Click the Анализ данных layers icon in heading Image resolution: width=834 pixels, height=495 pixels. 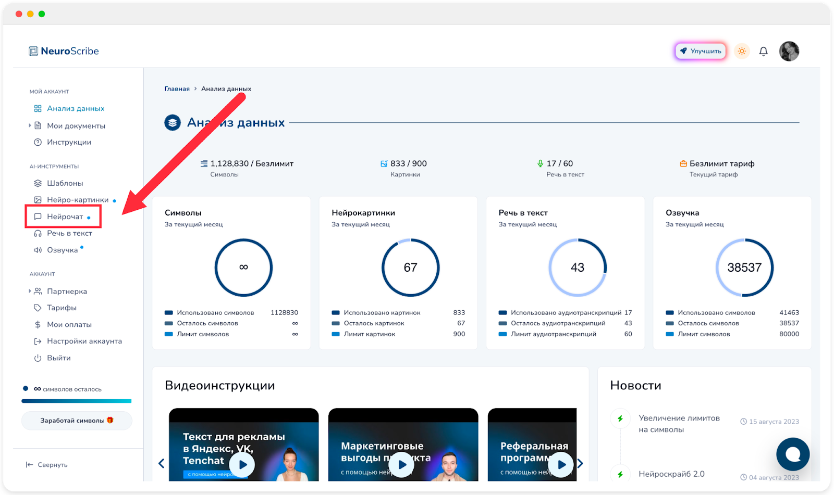pyautogui.click(x=173, y=123)
